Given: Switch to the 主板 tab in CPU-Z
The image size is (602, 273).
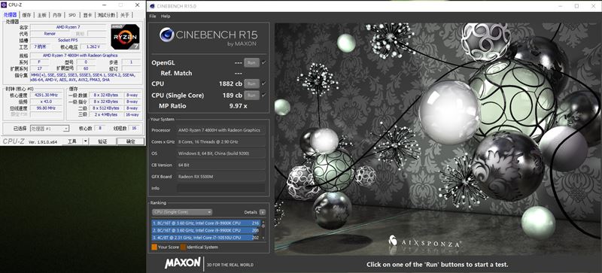Looking at the screenshot, I should 42,15.
